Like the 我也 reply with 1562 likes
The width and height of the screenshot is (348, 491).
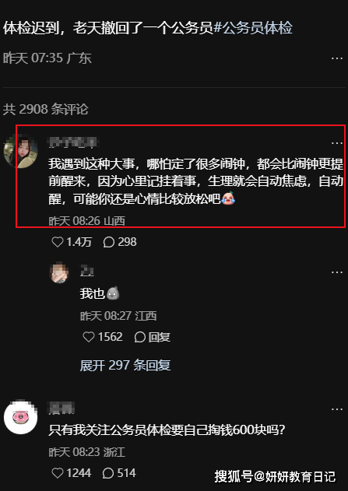click(x=89, y=337)
